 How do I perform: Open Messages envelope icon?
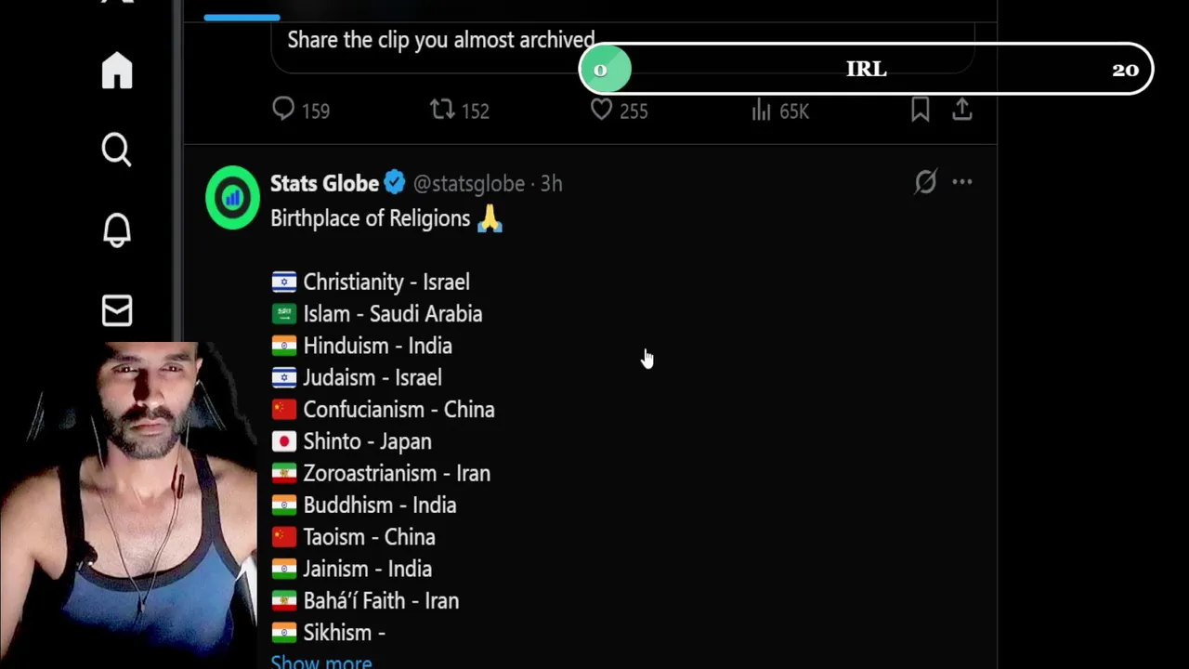coord(117,310)
